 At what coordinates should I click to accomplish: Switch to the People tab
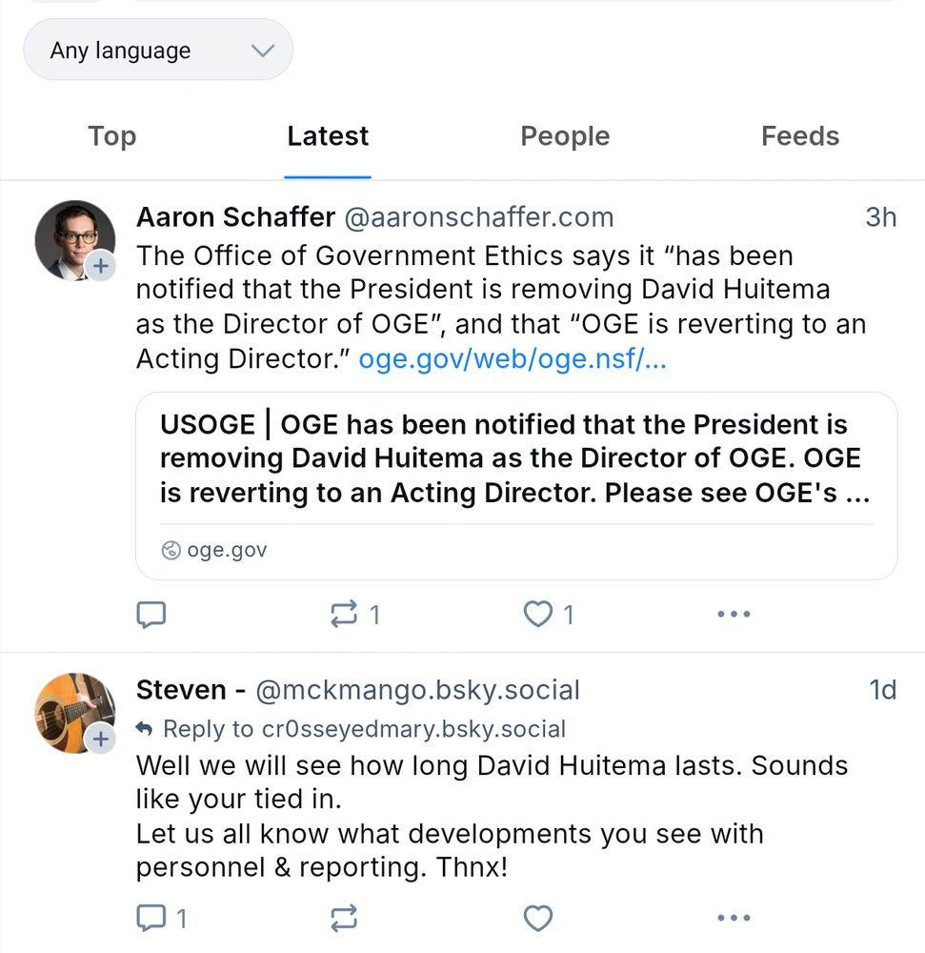(x=565, y=136)
